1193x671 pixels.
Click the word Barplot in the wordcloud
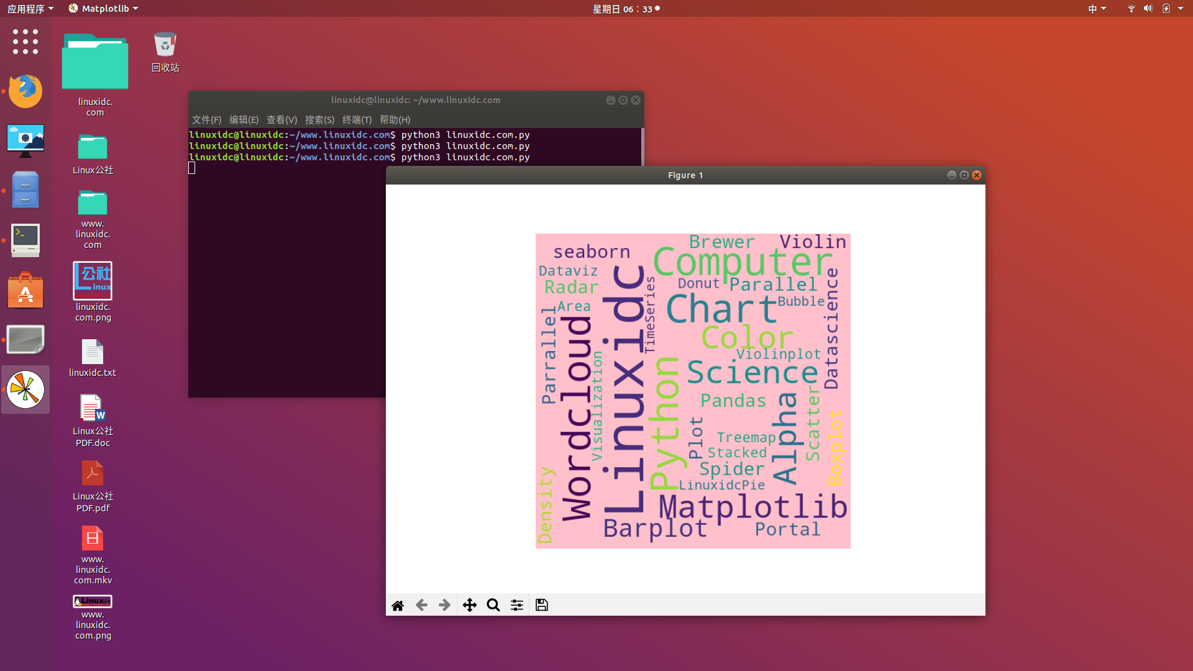coord(656,529)
